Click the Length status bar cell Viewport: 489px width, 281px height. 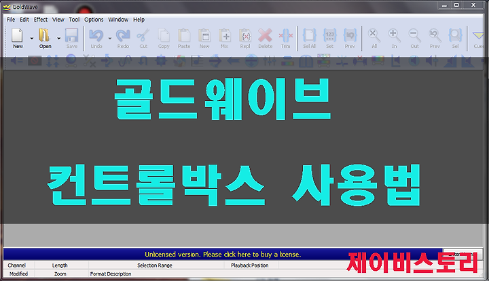click(x=60, y=265)
